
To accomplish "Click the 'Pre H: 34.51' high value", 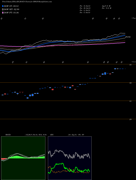I will 85,8.
